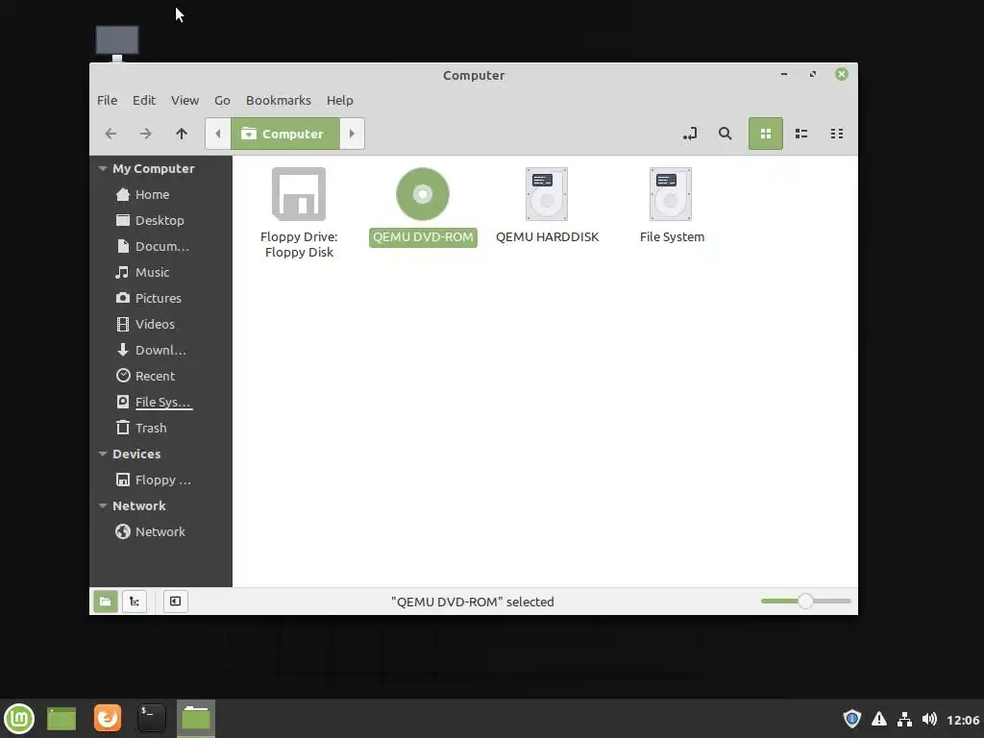Collapse the My Computer section
This screenshot has height=738, width=984.
tap(103, 169)
